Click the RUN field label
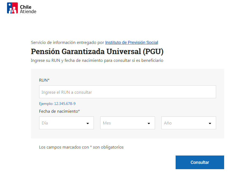Screen dimensions: 248x193 43,80
